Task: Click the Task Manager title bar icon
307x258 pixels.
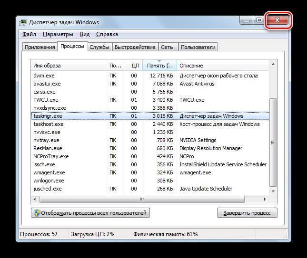Action: (x=23, y=22)
